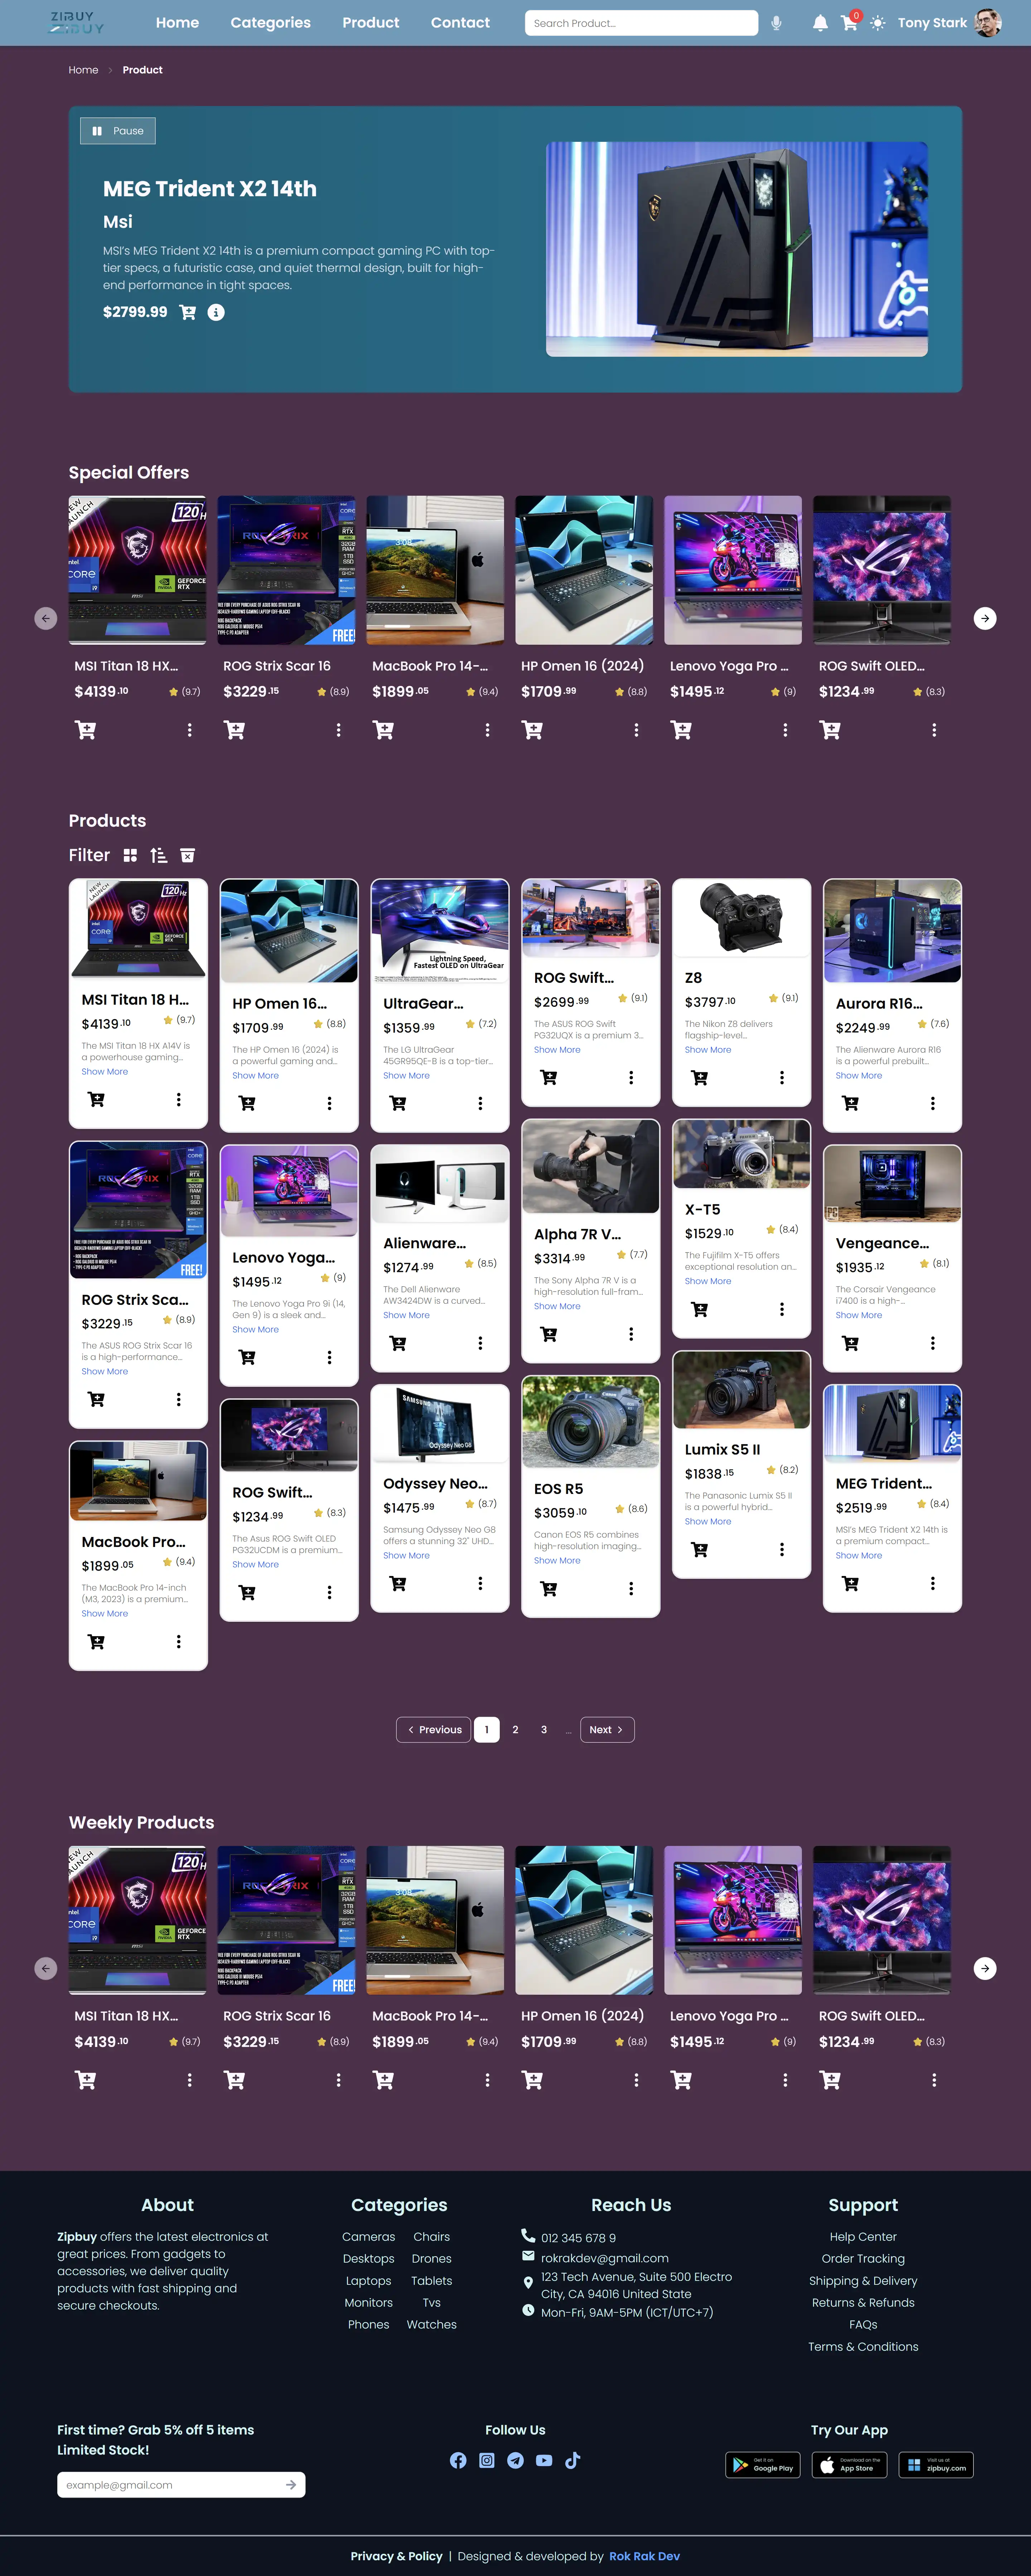Open the Product menu item
1031x2576 pixels.
click(x=371, y=23)
